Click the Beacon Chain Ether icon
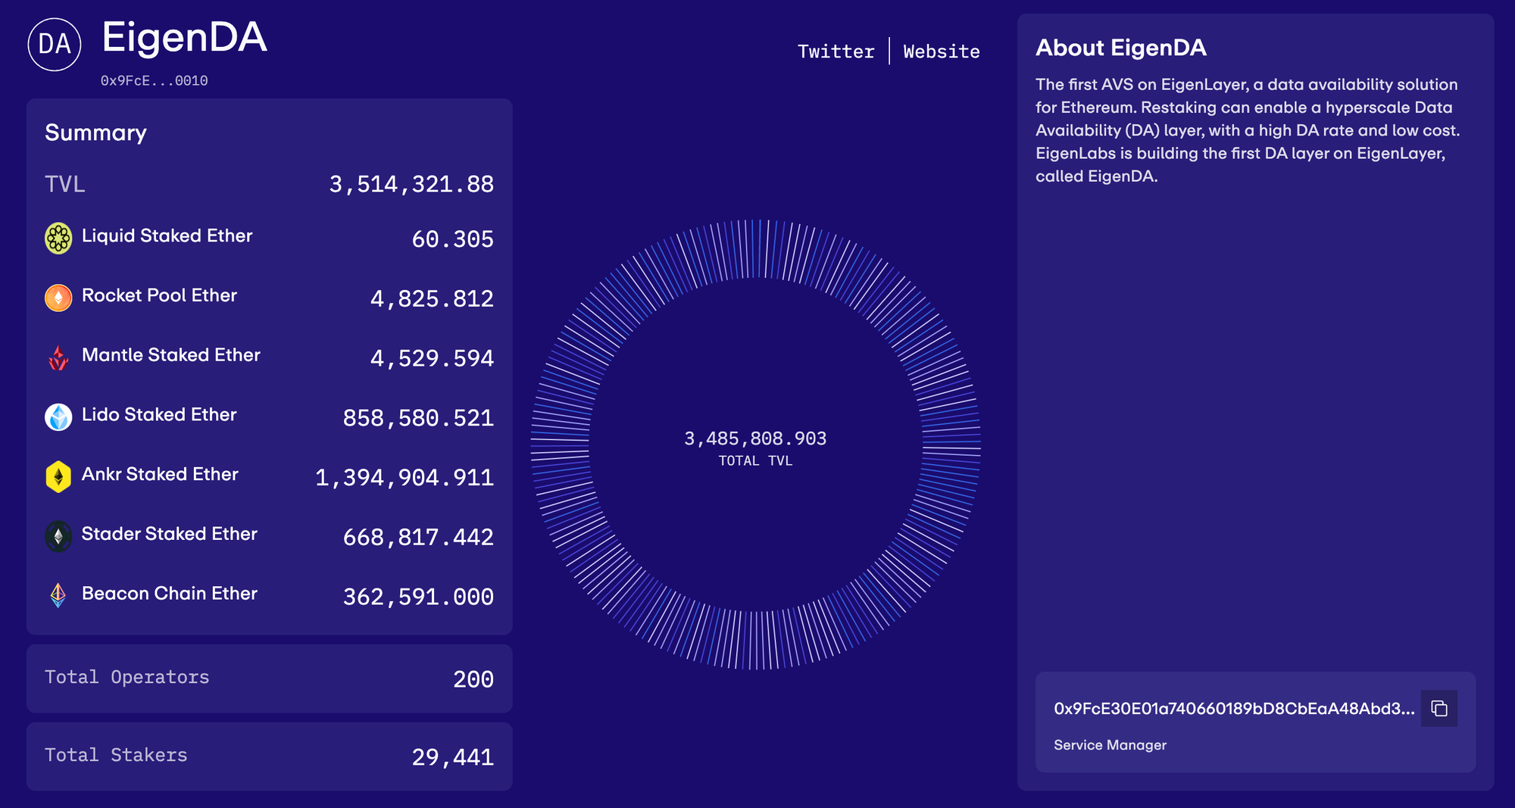Image resolution: width=1515 pixels, height=808 pixels. (58, 595)
